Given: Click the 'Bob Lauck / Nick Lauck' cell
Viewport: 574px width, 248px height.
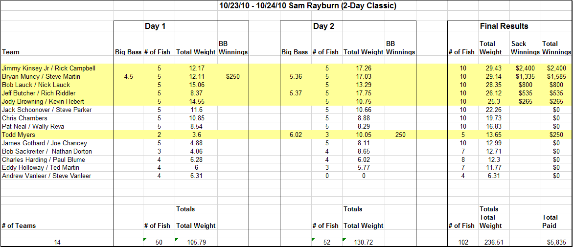Looking at the screenshot, I should pyautogui.click(x=35, y=85).
